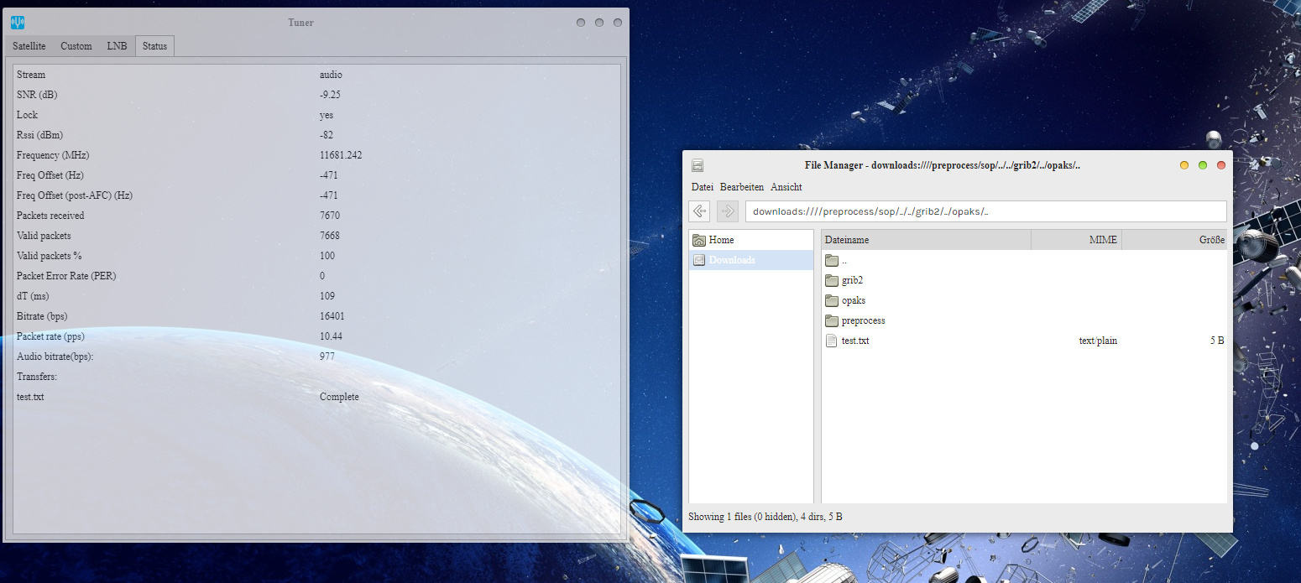The width and height of the screenshot is (1301, 583).
Task: Click the Packets received value 7670
Action: click(330, 216)
